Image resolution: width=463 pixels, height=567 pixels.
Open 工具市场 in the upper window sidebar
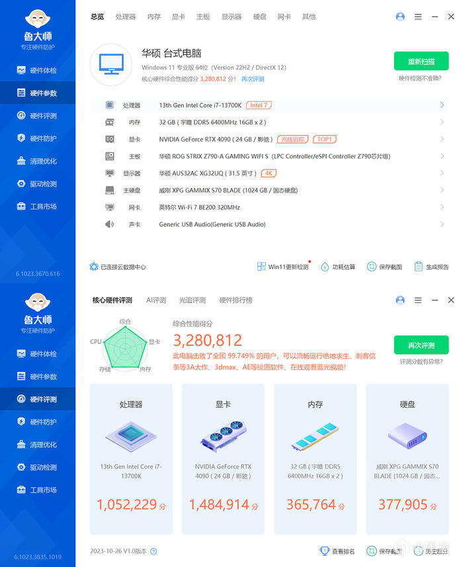coord(38,206)
